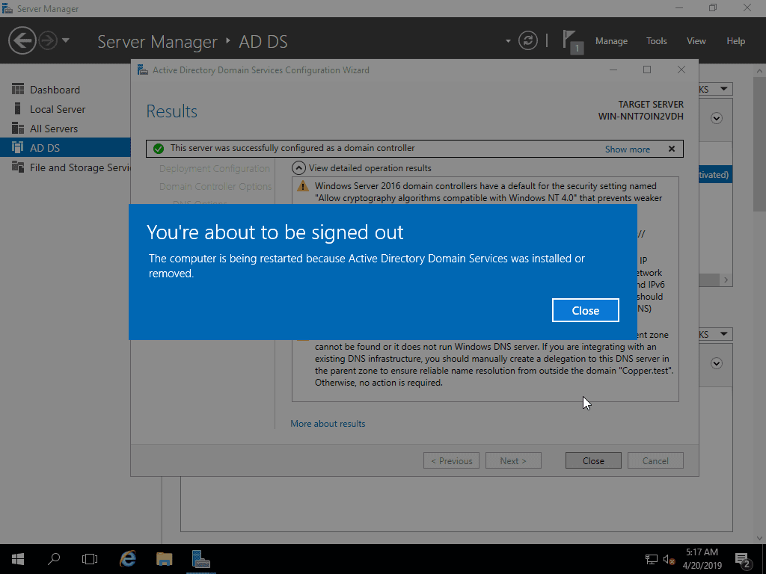Click the TARGET SERVER name WIN-NNT7OIN2VDH
This screenshot has width=766, height=574.
pyautogui.click(x=640, y=117)
